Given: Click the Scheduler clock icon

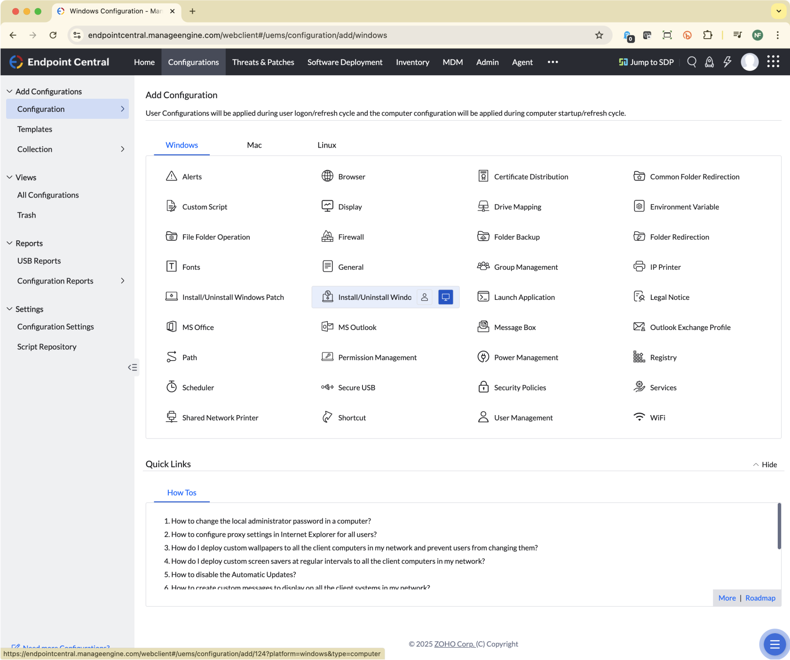Looking at the screenshot, I should point(171,387).
